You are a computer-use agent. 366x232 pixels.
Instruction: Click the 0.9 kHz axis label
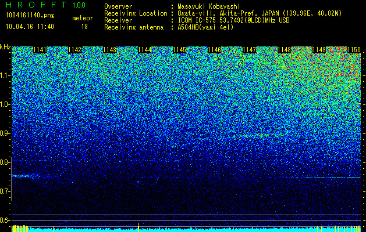[x=5, y=133]
